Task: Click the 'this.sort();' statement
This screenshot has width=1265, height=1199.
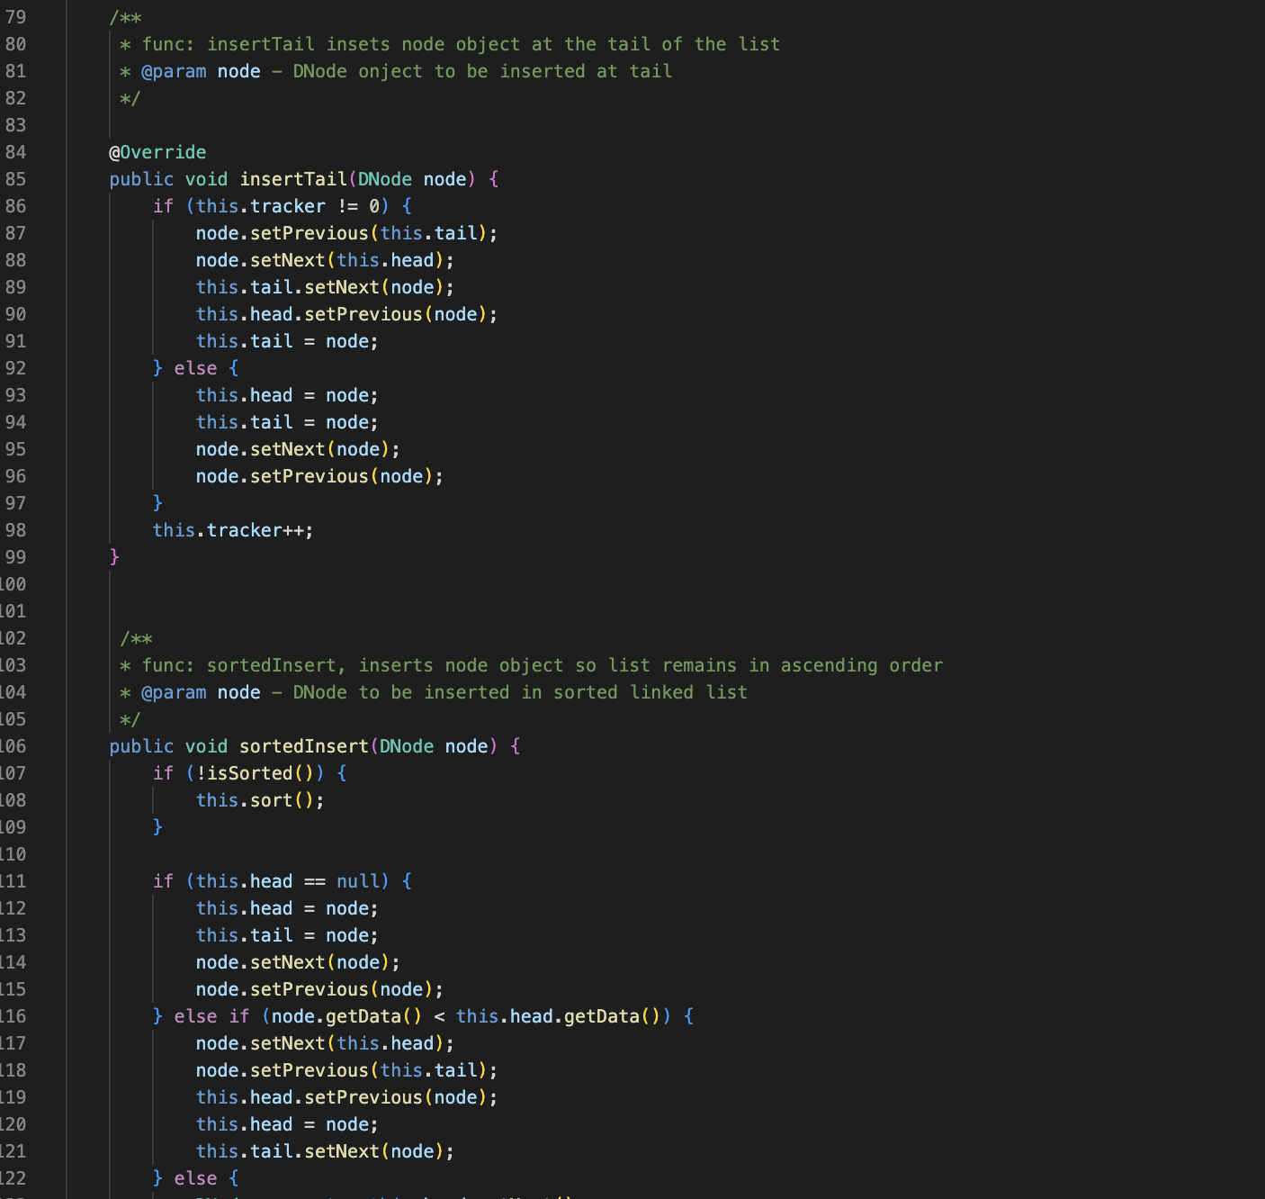Action: tap(260, 800)
